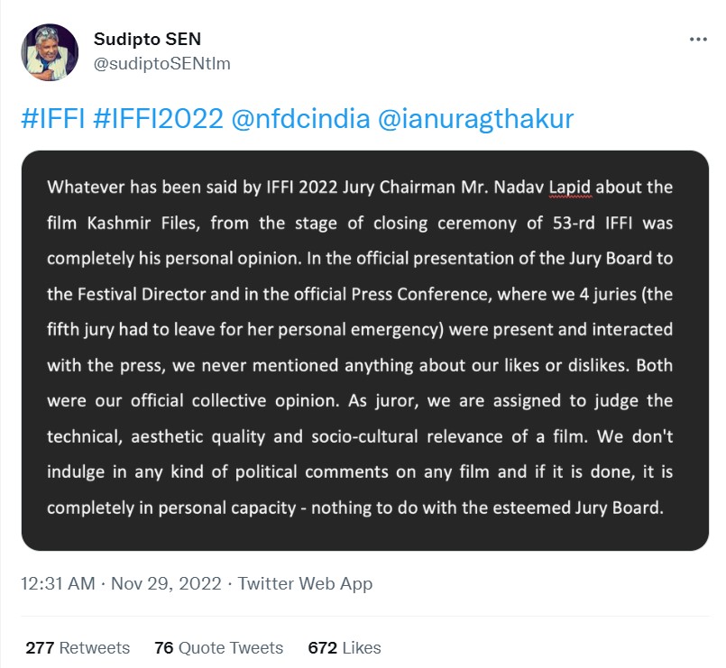Open the tweet options ellipsis menu

coord(697,39)
